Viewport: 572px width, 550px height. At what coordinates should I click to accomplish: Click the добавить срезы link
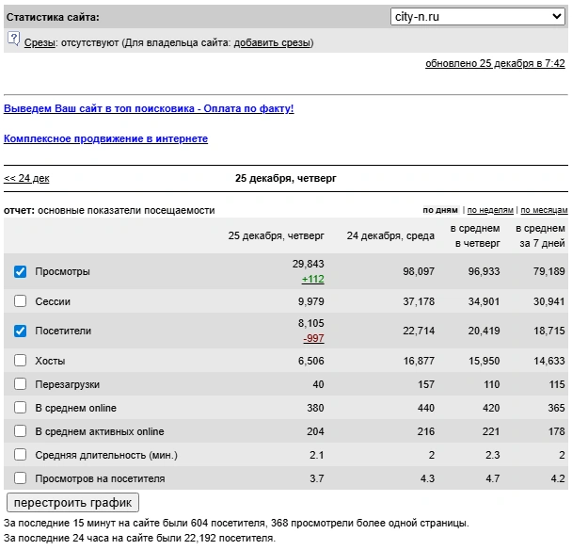[272, 42]
